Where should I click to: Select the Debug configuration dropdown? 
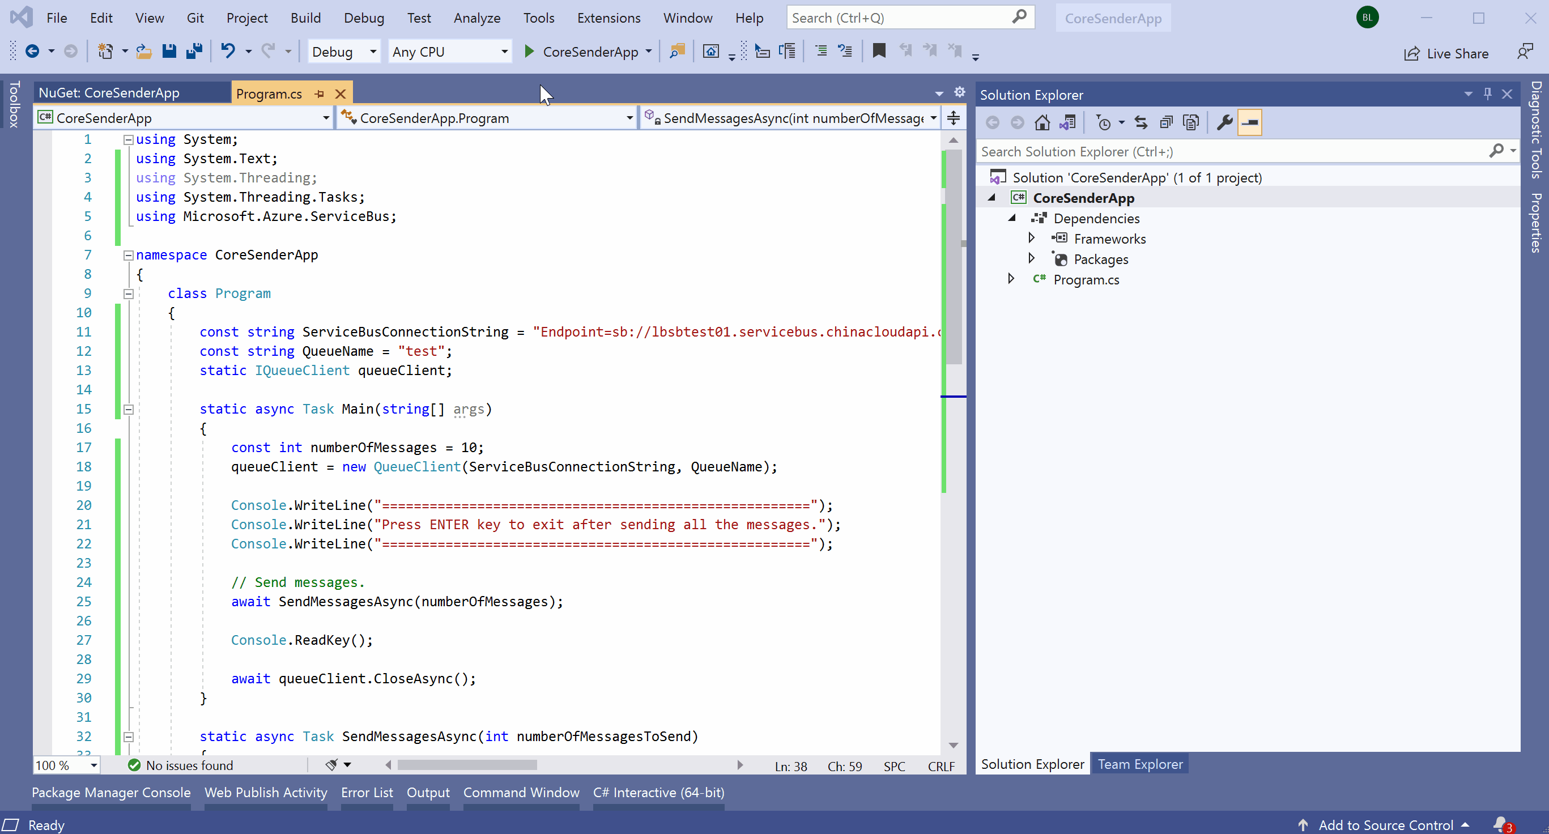click(344, 52)
